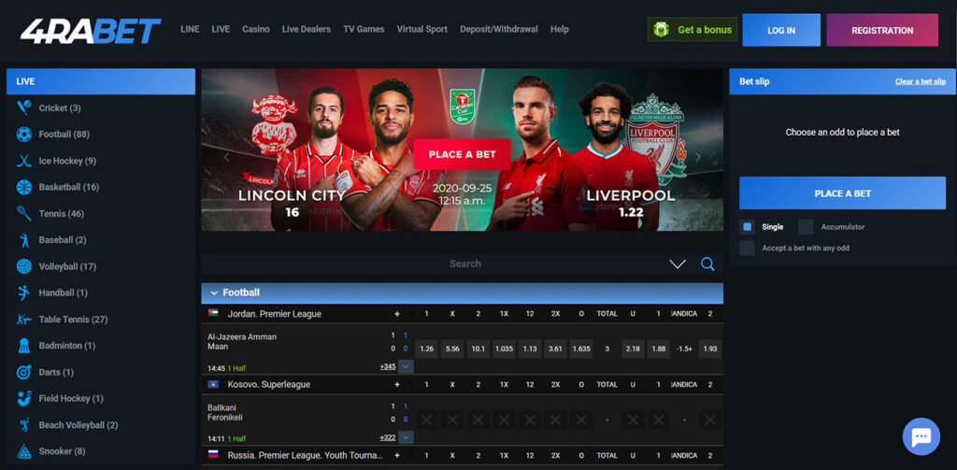The image size is (957, 470).
Task: Click the Baseball player icon
Action: (23, 240)
